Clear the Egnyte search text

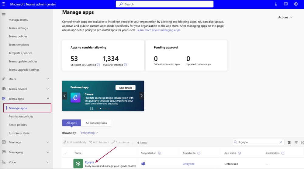281,142
